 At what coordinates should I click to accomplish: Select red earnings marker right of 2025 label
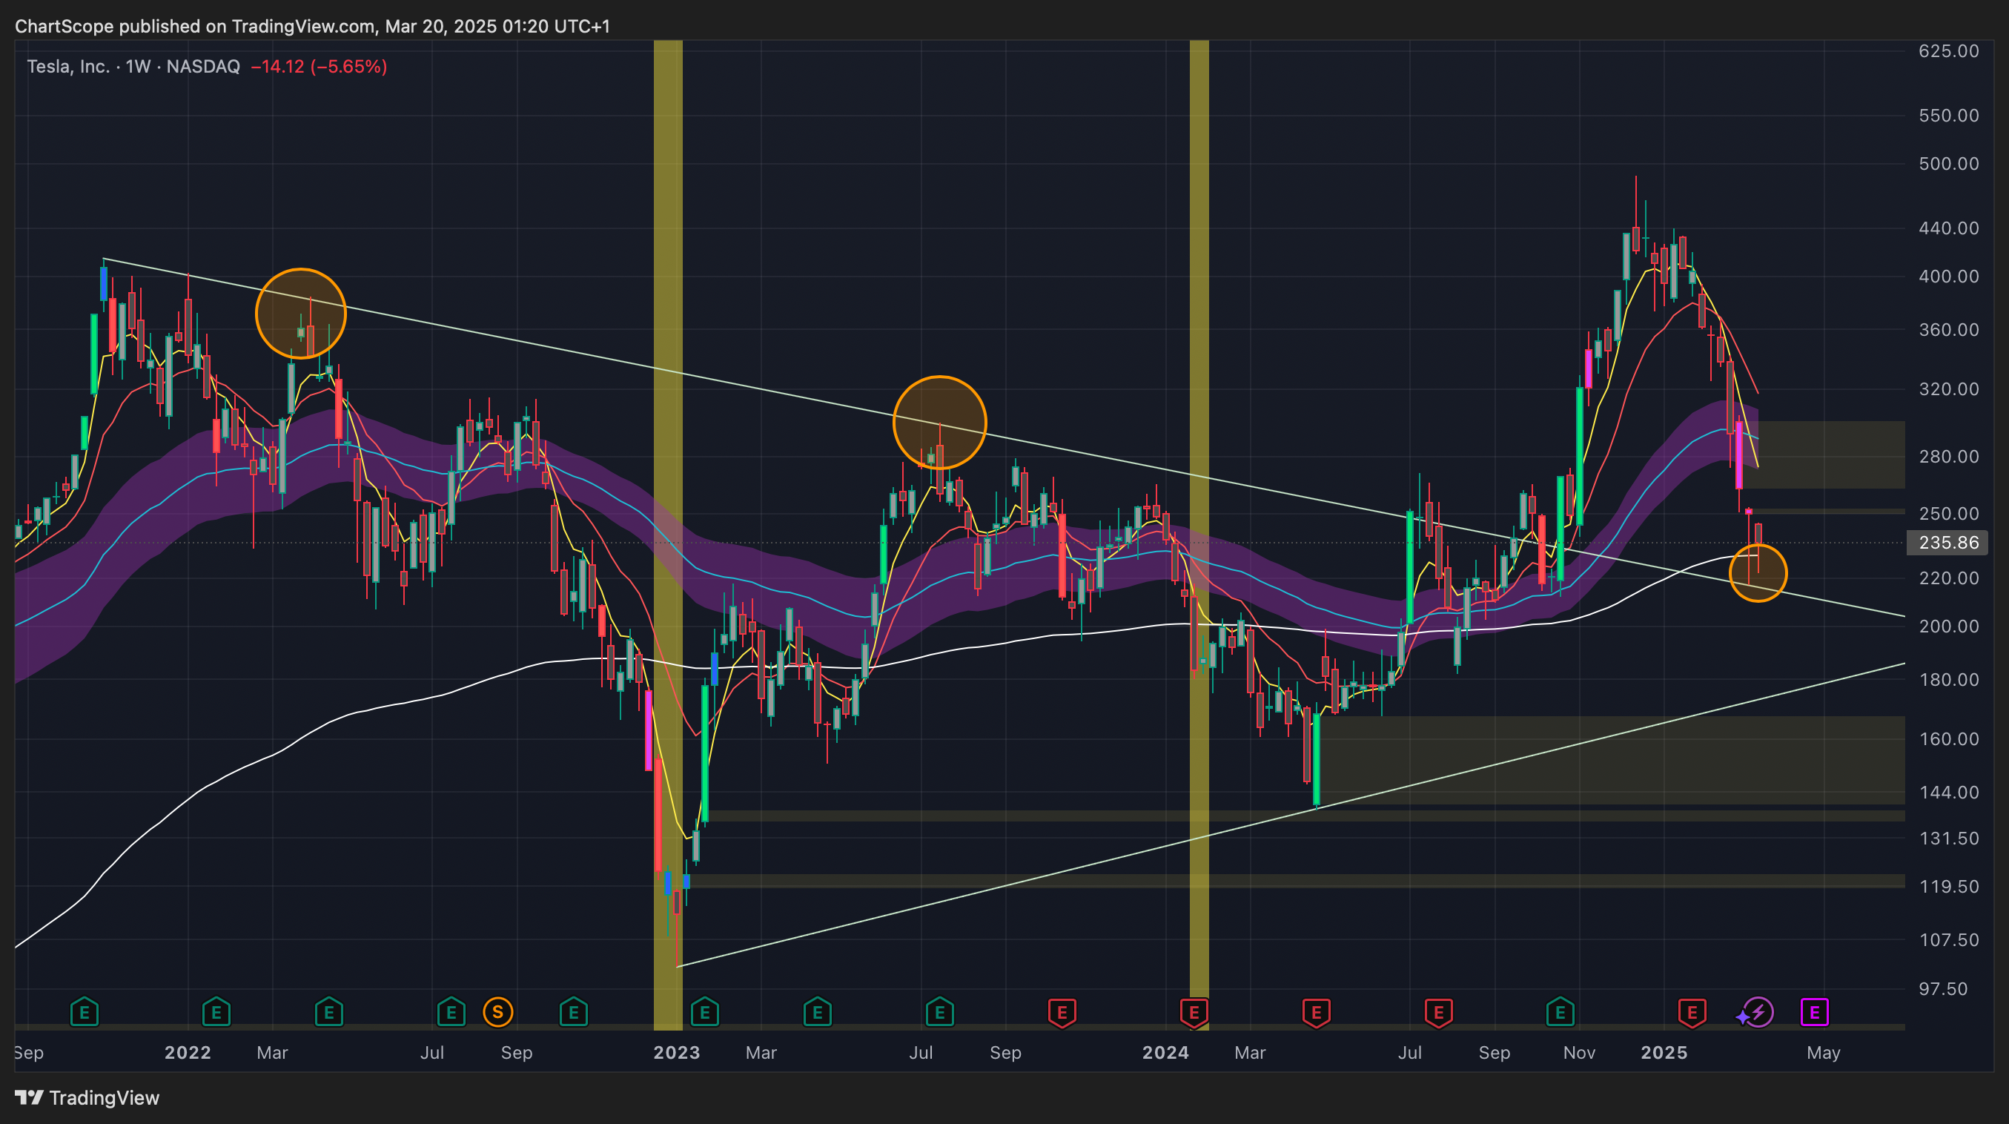1692,1013
